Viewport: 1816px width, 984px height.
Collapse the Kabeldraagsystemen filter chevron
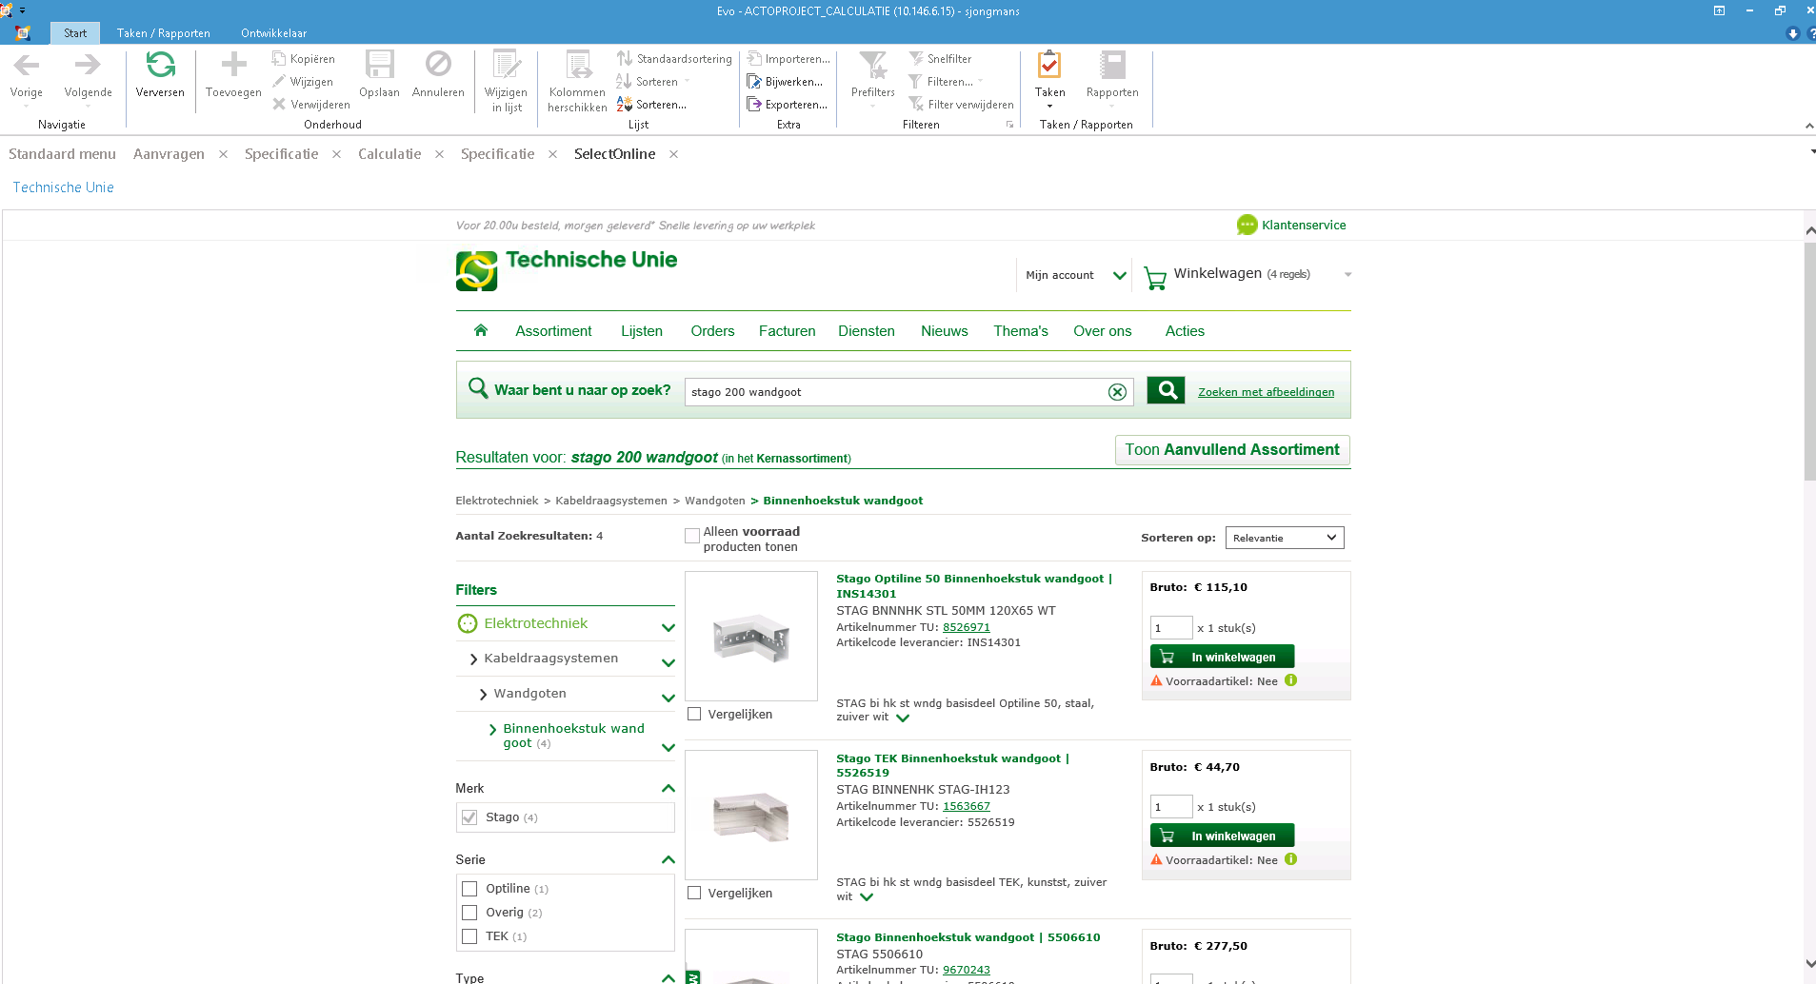pos(668,662)
